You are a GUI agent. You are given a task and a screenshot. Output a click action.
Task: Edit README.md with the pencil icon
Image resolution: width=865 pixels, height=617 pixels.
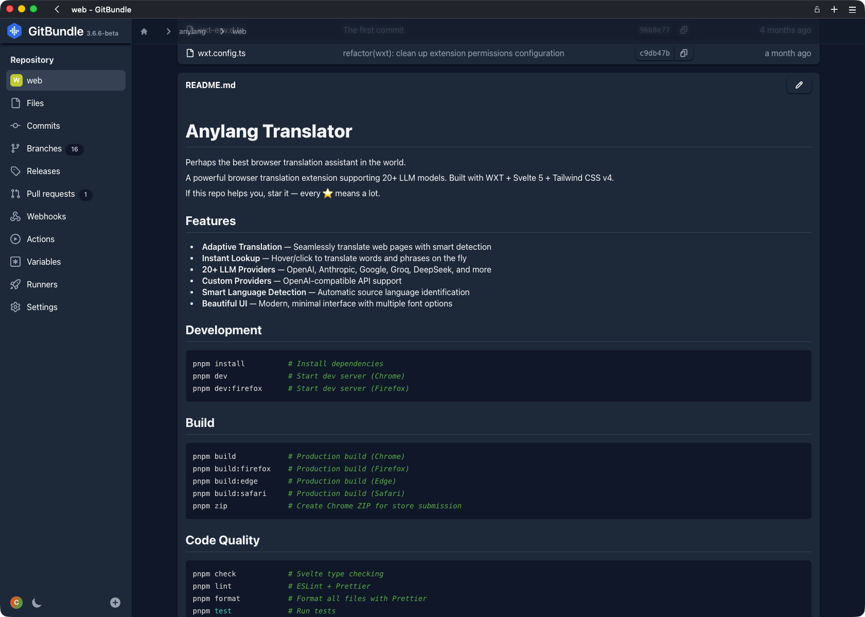[x=799, y=85]
